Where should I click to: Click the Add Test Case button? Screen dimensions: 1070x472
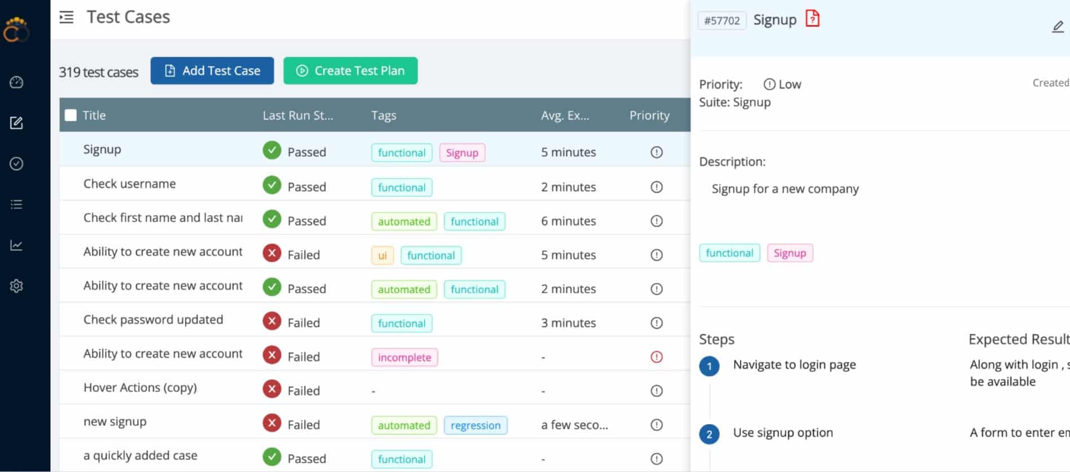[212, 70]
